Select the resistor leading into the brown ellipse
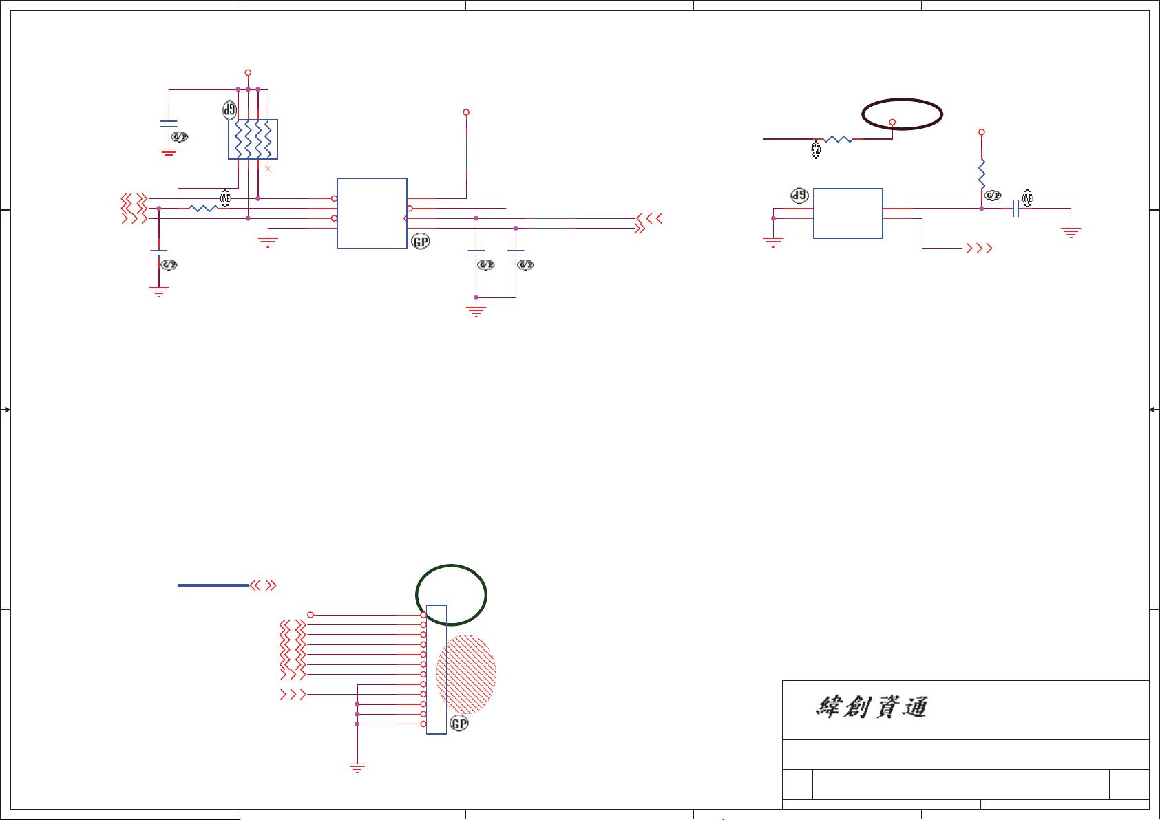This screenshot has height=820, width=1160. coord(838,139)
